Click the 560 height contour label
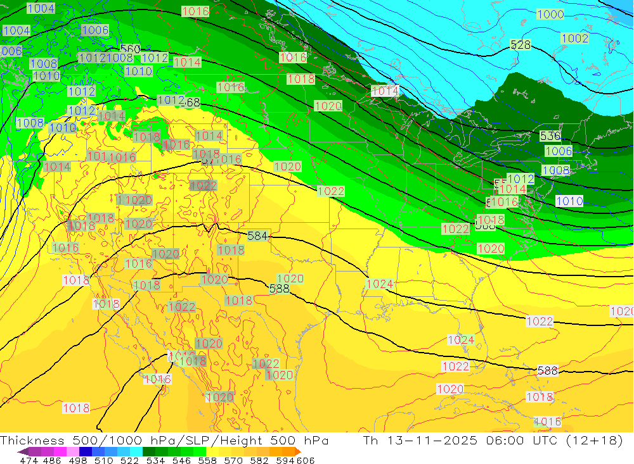 (130, 49)
